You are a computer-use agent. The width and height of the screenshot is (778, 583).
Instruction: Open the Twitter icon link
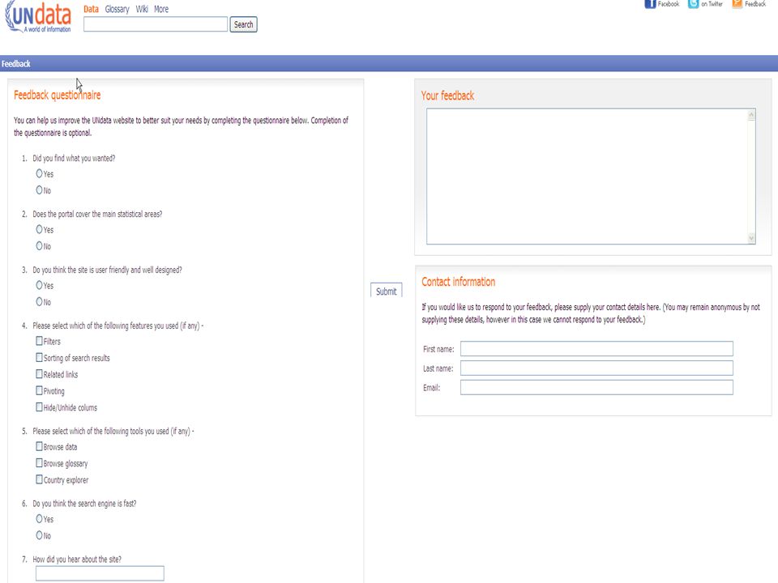point(693,4)
